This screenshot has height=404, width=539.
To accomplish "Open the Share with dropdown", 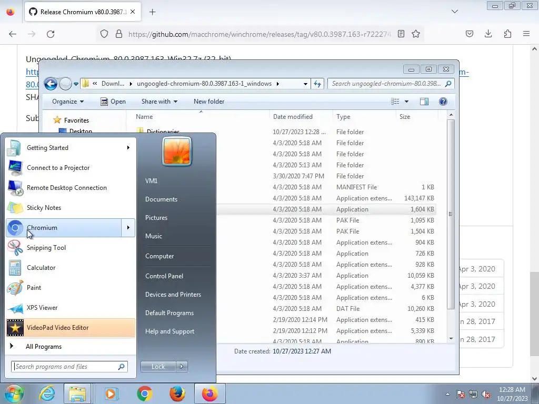I will 159,102.
